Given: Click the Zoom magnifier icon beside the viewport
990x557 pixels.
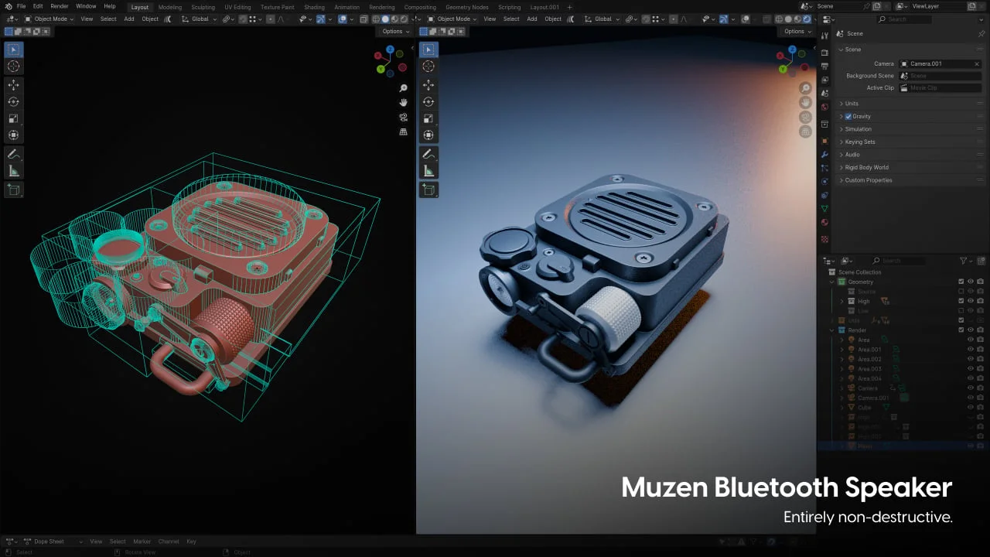Looking at the screenshot, I should point(403,87).
